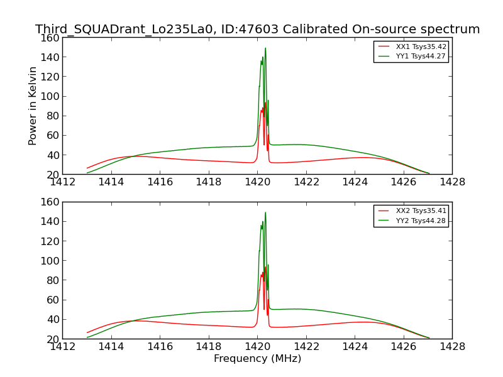503x377 pixels.
Task: Click the 140 y-tick label of bottom plot
Action: click(50, 222)
